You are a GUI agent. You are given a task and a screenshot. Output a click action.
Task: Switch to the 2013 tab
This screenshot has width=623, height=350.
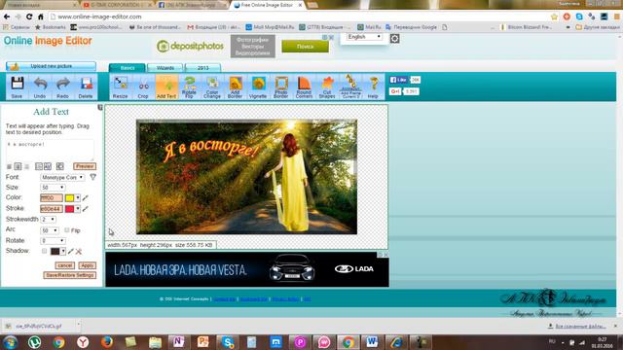click(x=202, y=68)
